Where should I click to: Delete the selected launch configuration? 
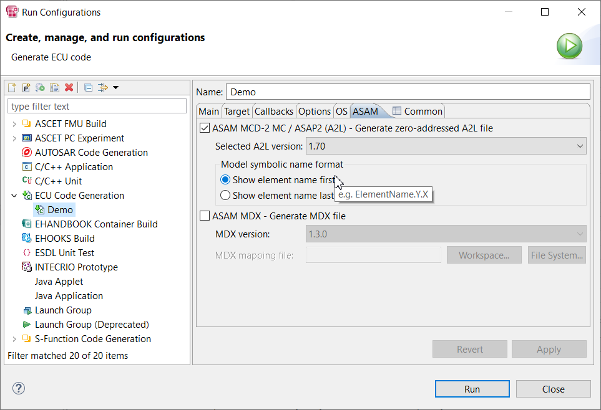69,88
